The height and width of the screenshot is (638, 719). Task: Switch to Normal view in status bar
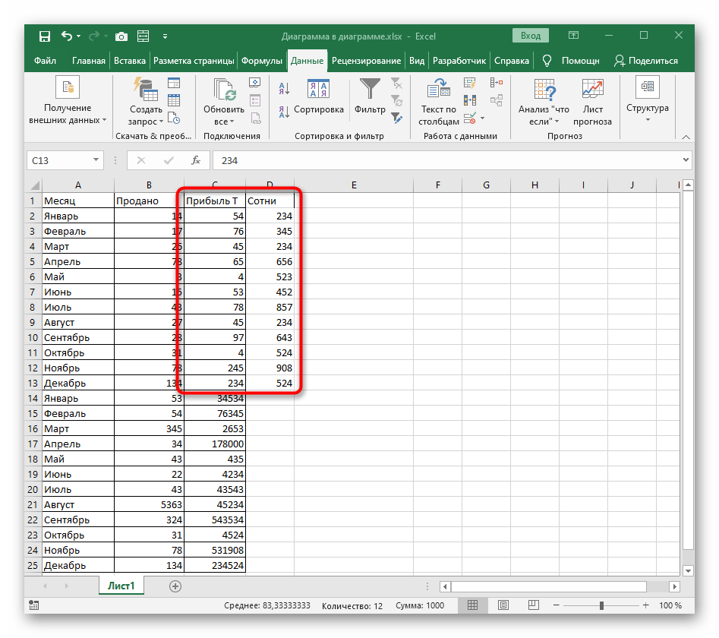tap(473, 605)
